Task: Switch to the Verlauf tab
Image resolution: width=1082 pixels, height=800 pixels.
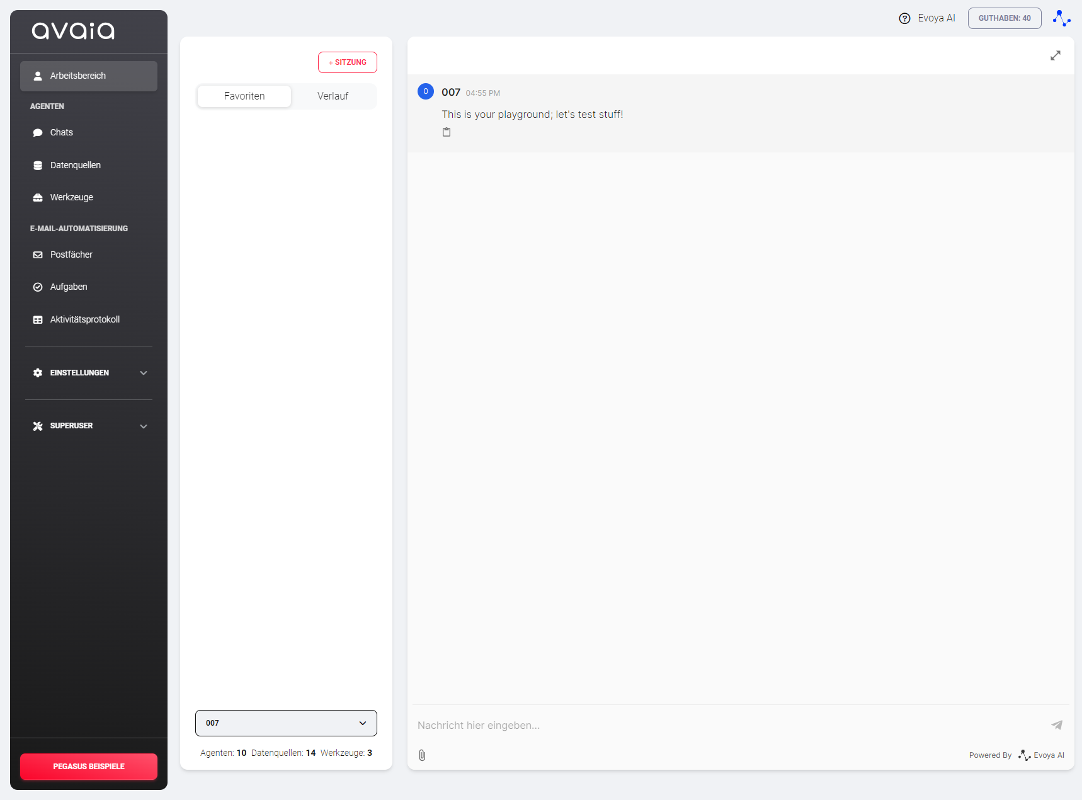Action: pyautogui.click(x=333, y=96)
